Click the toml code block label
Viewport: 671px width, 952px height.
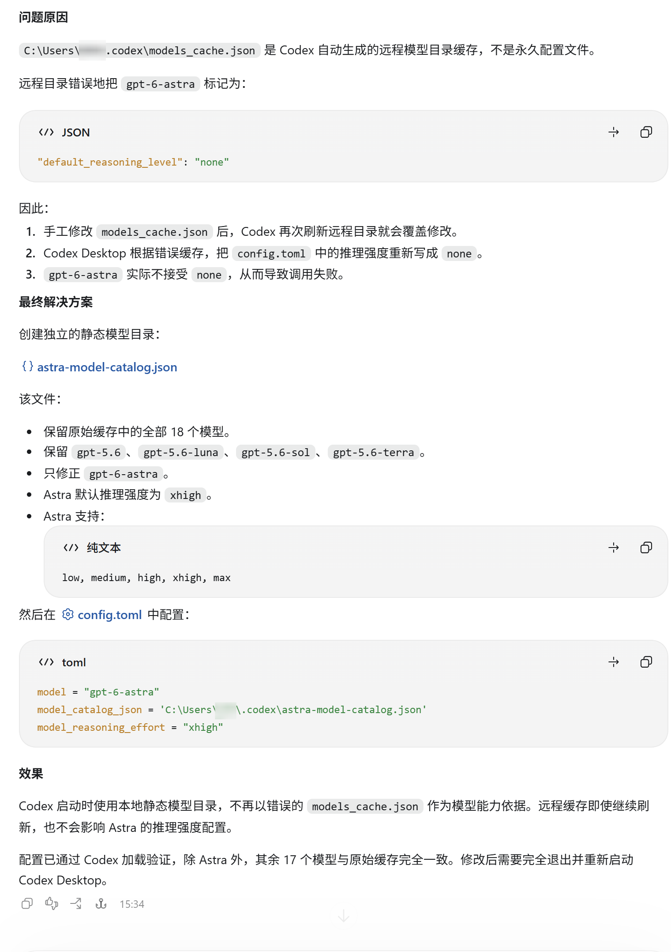[x=74, y=662]
